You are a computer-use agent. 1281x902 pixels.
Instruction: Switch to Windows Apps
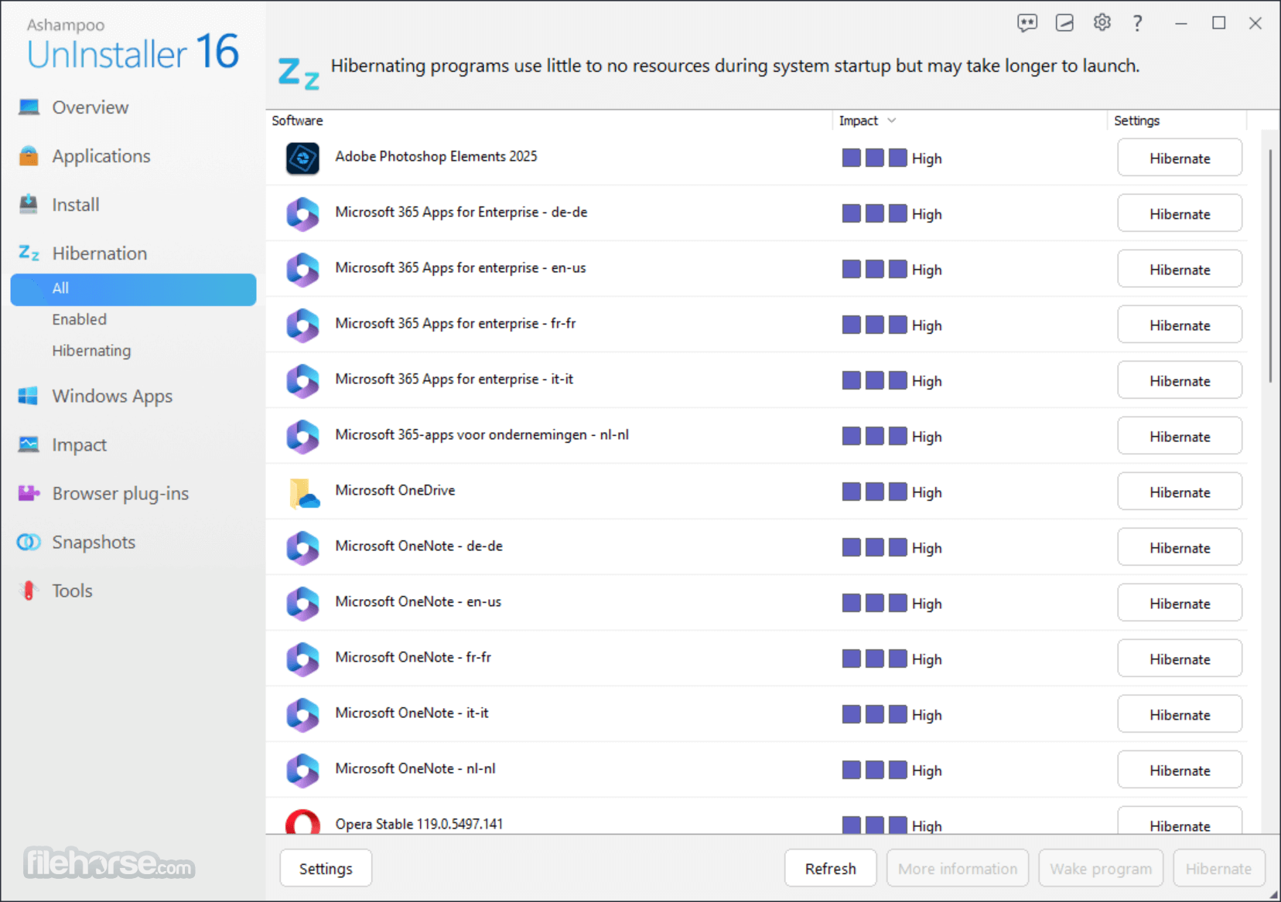(x=112, y=397)
